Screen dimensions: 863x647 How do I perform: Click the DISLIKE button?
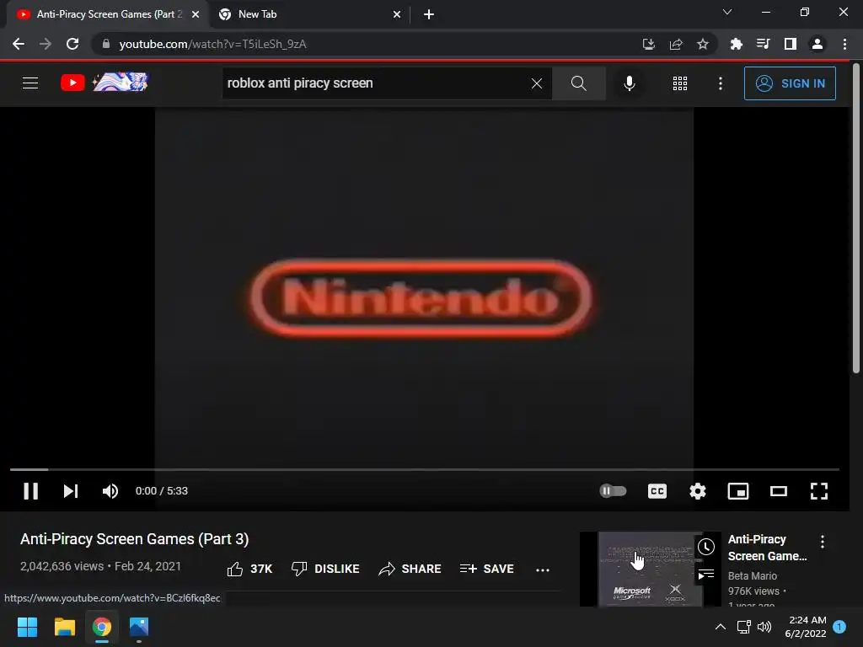pos(324,569)
